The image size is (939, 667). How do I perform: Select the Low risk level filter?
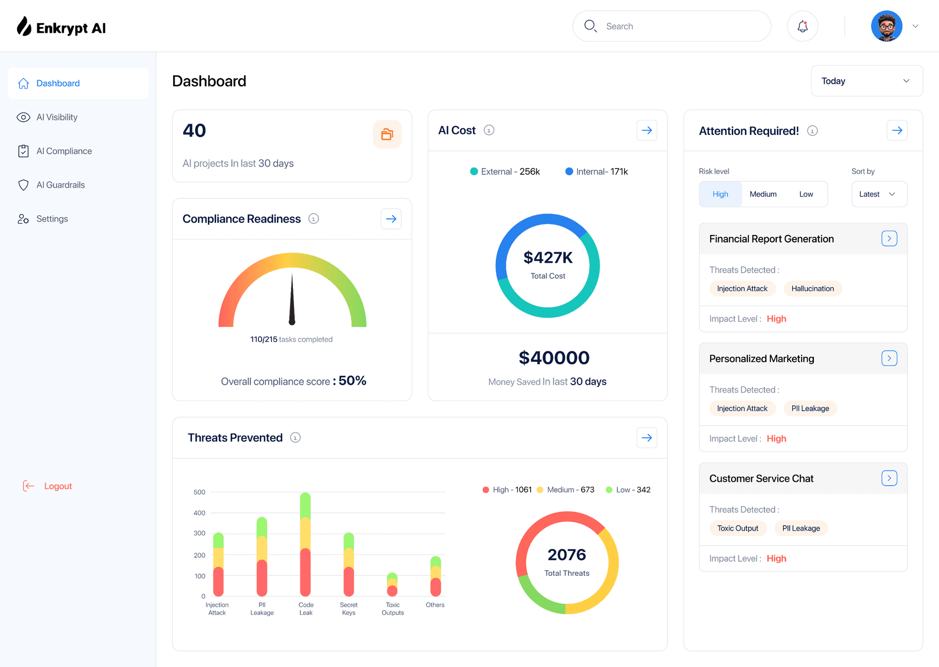pos(806,194)
